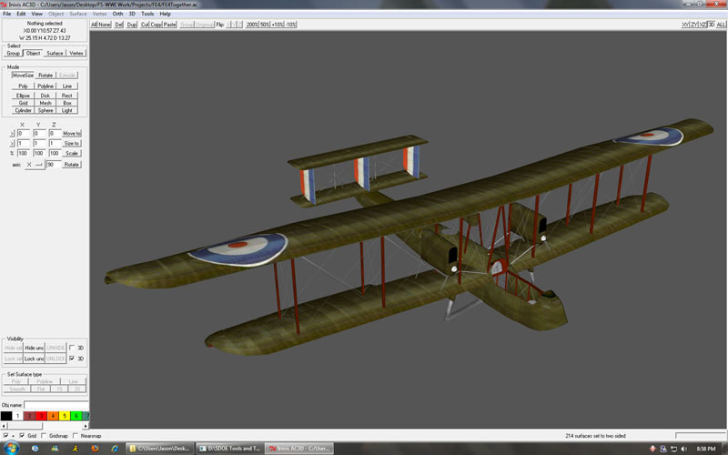
Task: Click the Paste toolbar button
Action: (169, 25)
